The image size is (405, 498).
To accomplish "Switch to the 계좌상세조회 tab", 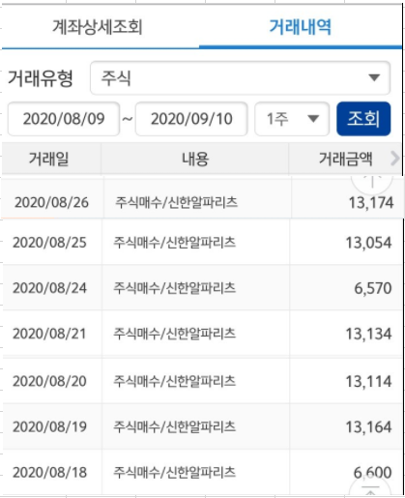I will [98, 27].
